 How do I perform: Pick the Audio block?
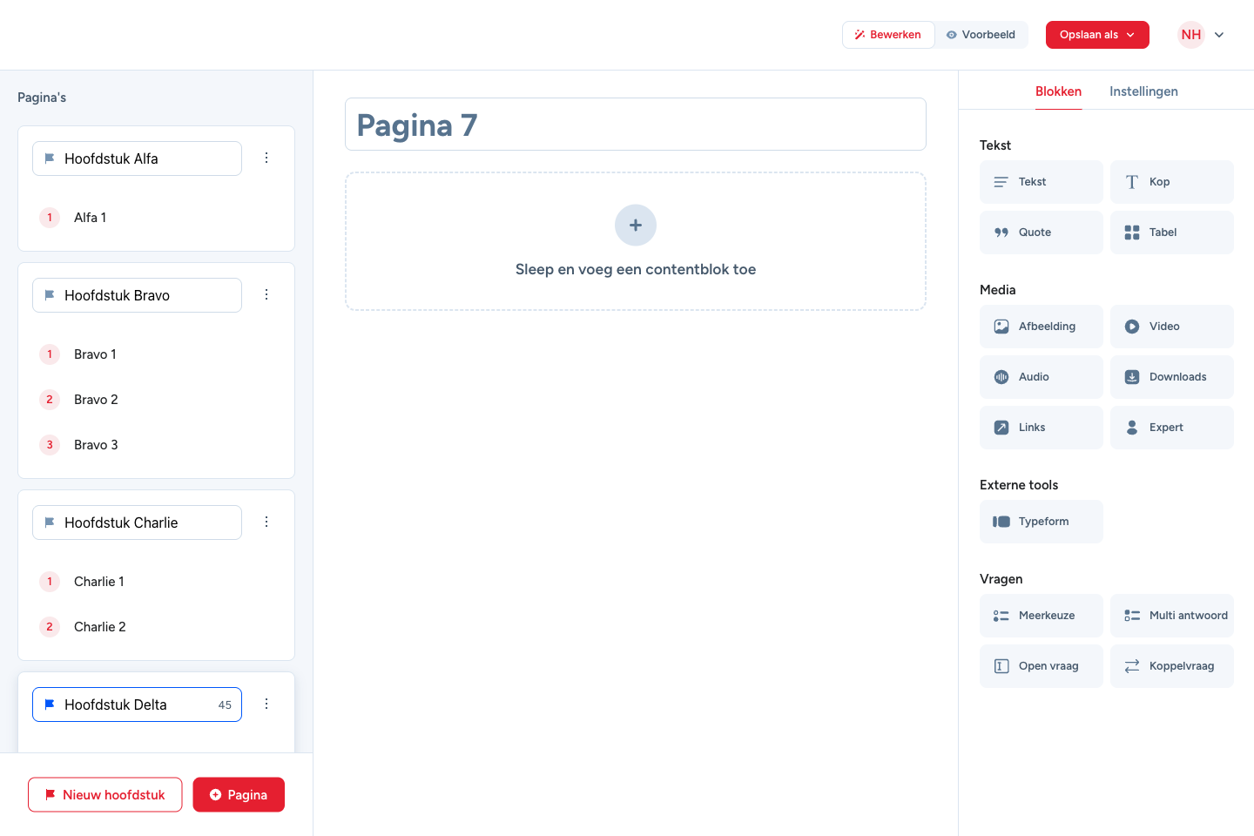[1041, 377]
